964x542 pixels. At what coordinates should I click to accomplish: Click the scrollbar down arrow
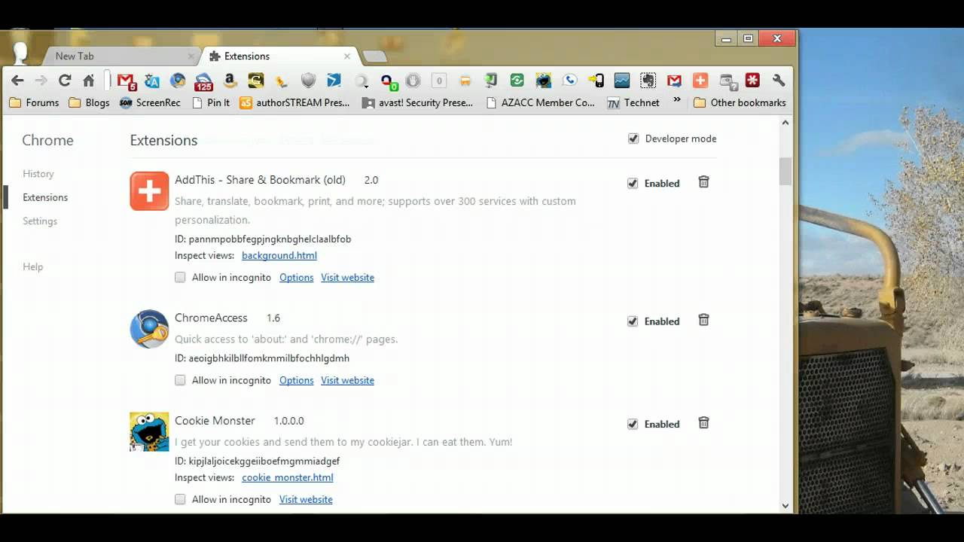[x=786, y=506]
